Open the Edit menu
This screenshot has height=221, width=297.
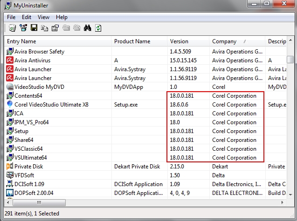click(x=27, y=17)
